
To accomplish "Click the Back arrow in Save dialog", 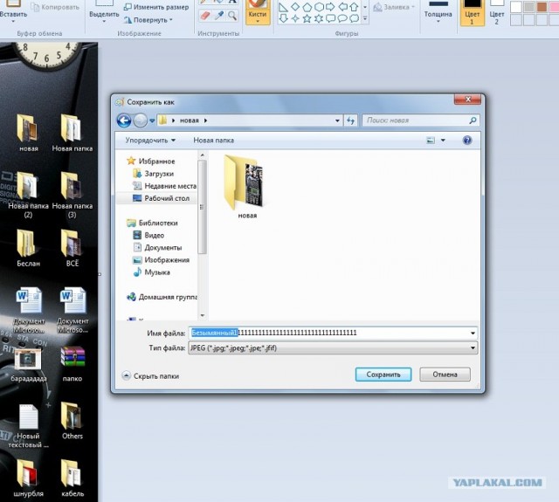I will (125, 120).
